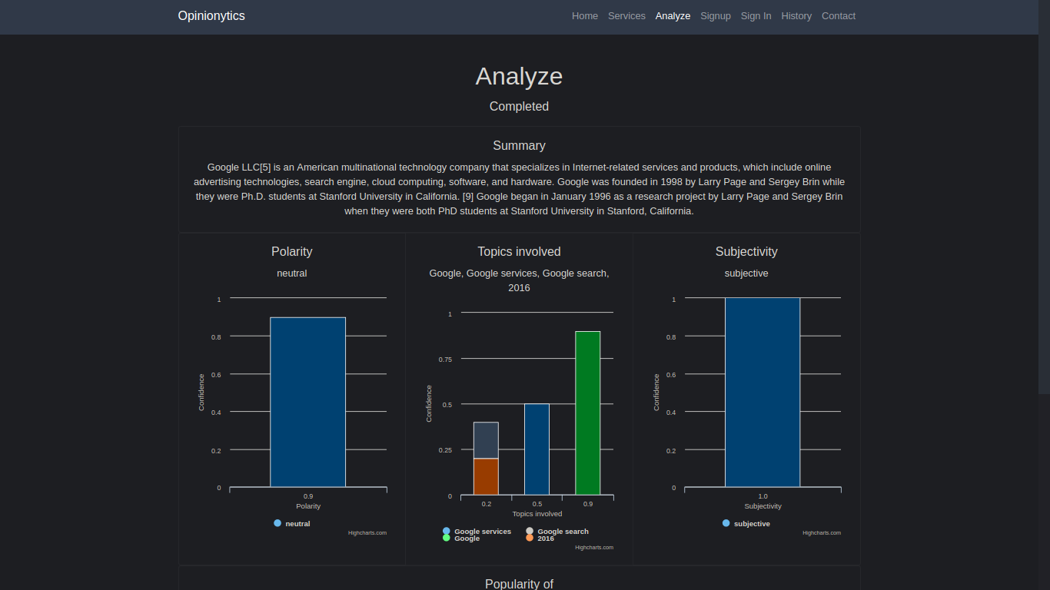
Task: Click the subjective bar in Subjectivity chart
Action: click(763, 392)
